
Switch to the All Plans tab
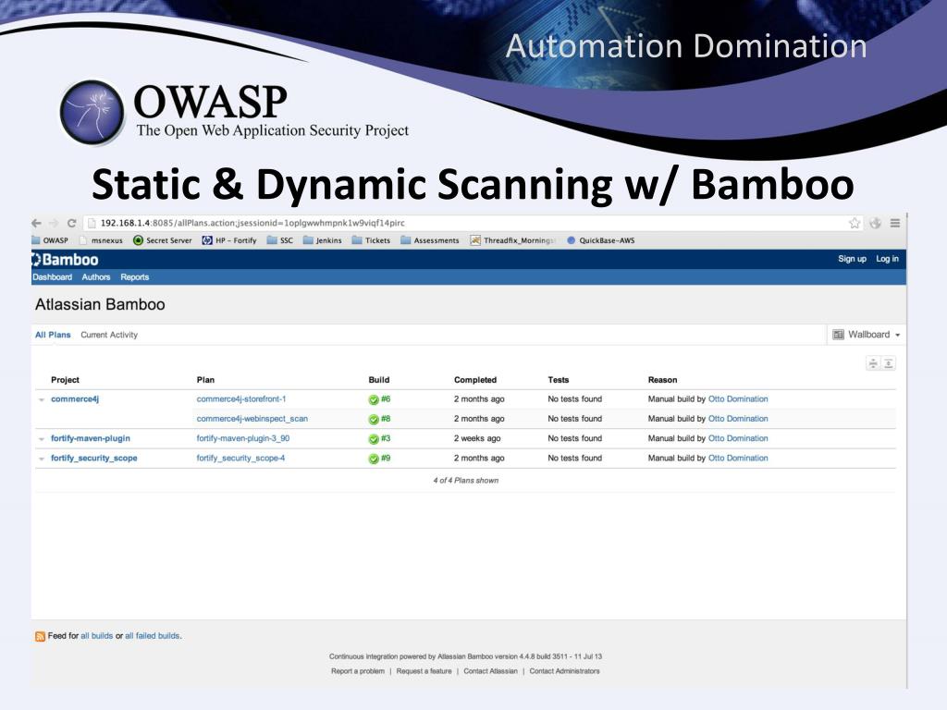[53, 335]
